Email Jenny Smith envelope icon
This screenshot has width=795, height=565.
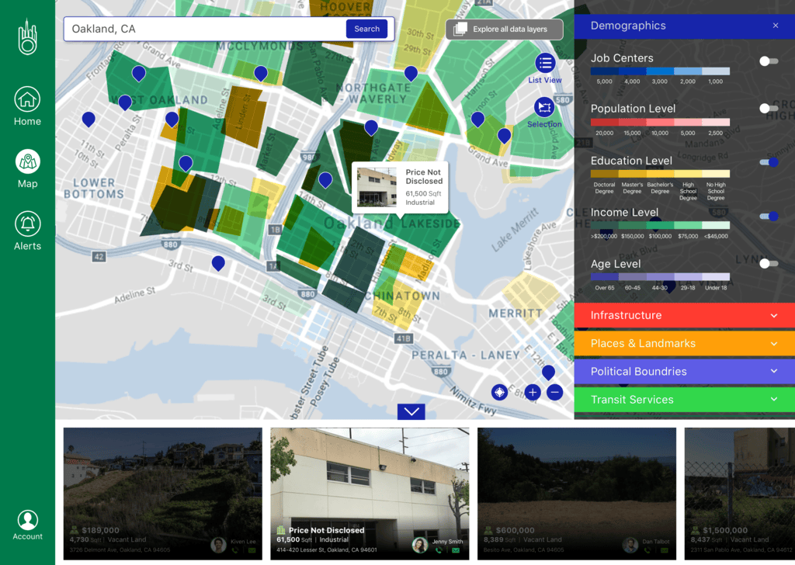pos(455,550)
